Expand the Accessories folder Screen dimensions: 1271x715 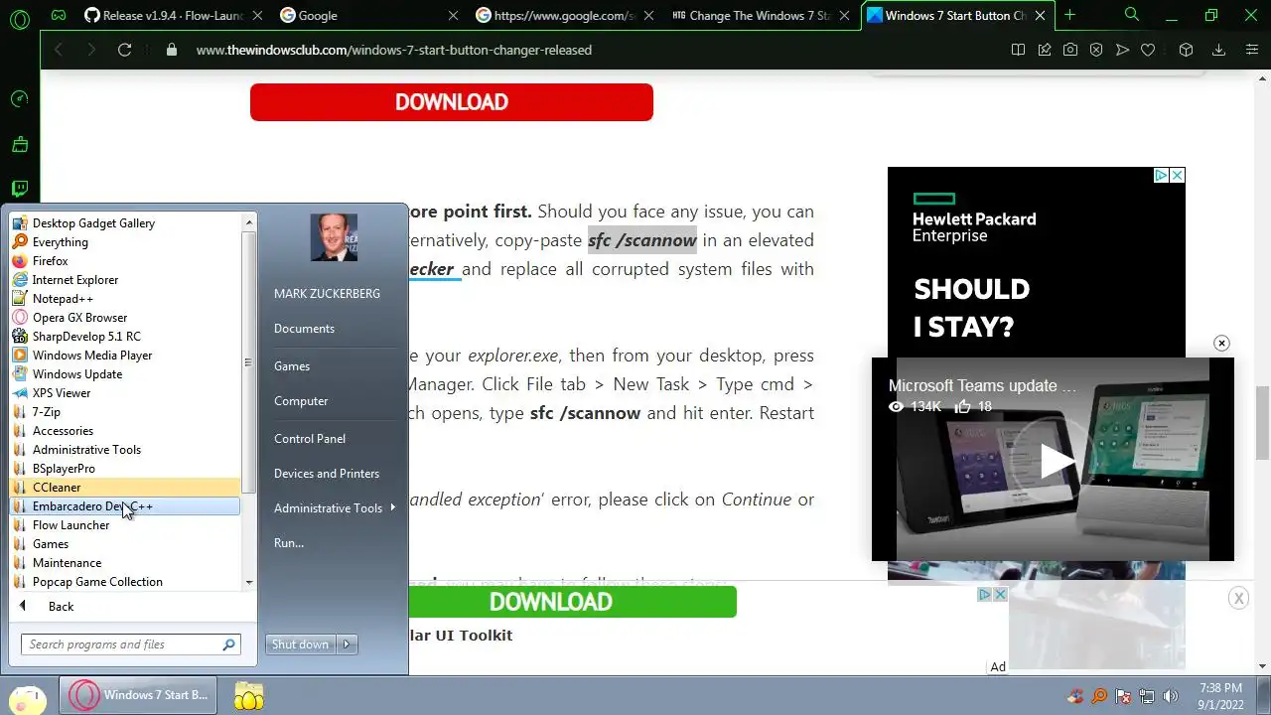124,430
